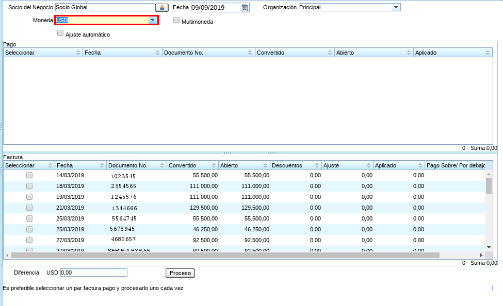Click into the Diferencia USD amount field
The width and height of the screenshot is (503, 306).
point(93,273)
